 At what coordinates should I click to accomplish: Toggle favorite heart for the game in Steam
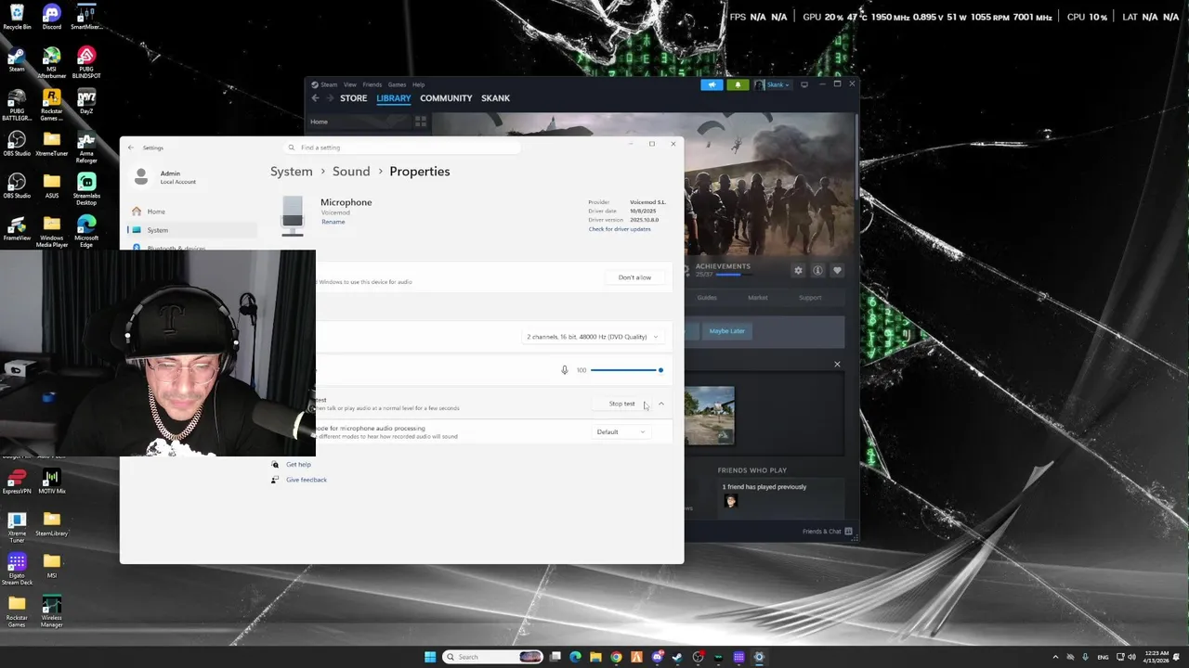pos(837,270)
